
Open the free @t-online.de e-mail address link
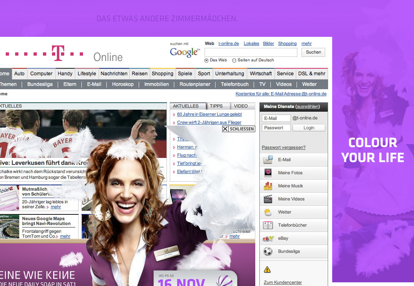(281, 94)
